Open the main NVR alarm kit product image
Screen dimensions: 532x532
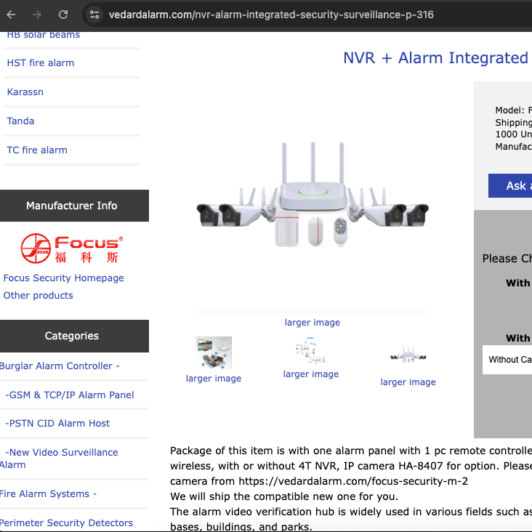click(x=313, y=196)
